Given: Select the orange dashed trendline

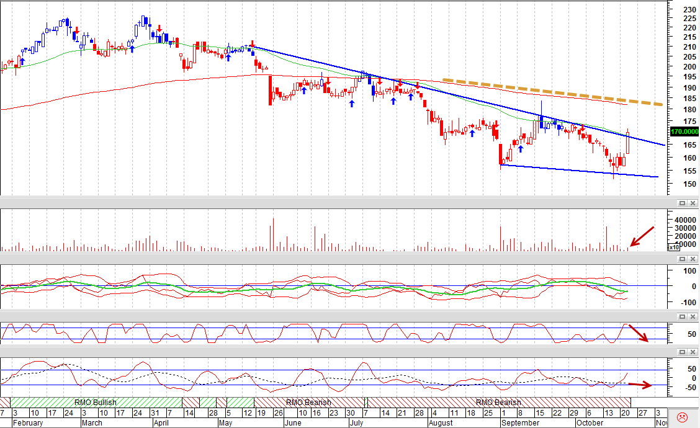Looking at the screenshot, I should (553, 92).
